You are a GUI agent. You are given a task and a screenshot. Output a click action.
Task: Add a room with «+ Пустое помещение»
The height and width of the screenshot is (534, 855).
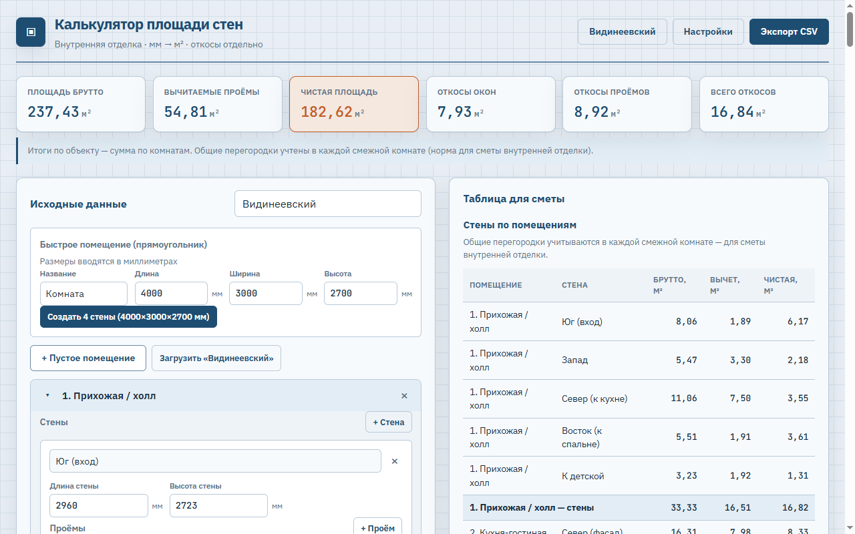click(x=88, y=358)
